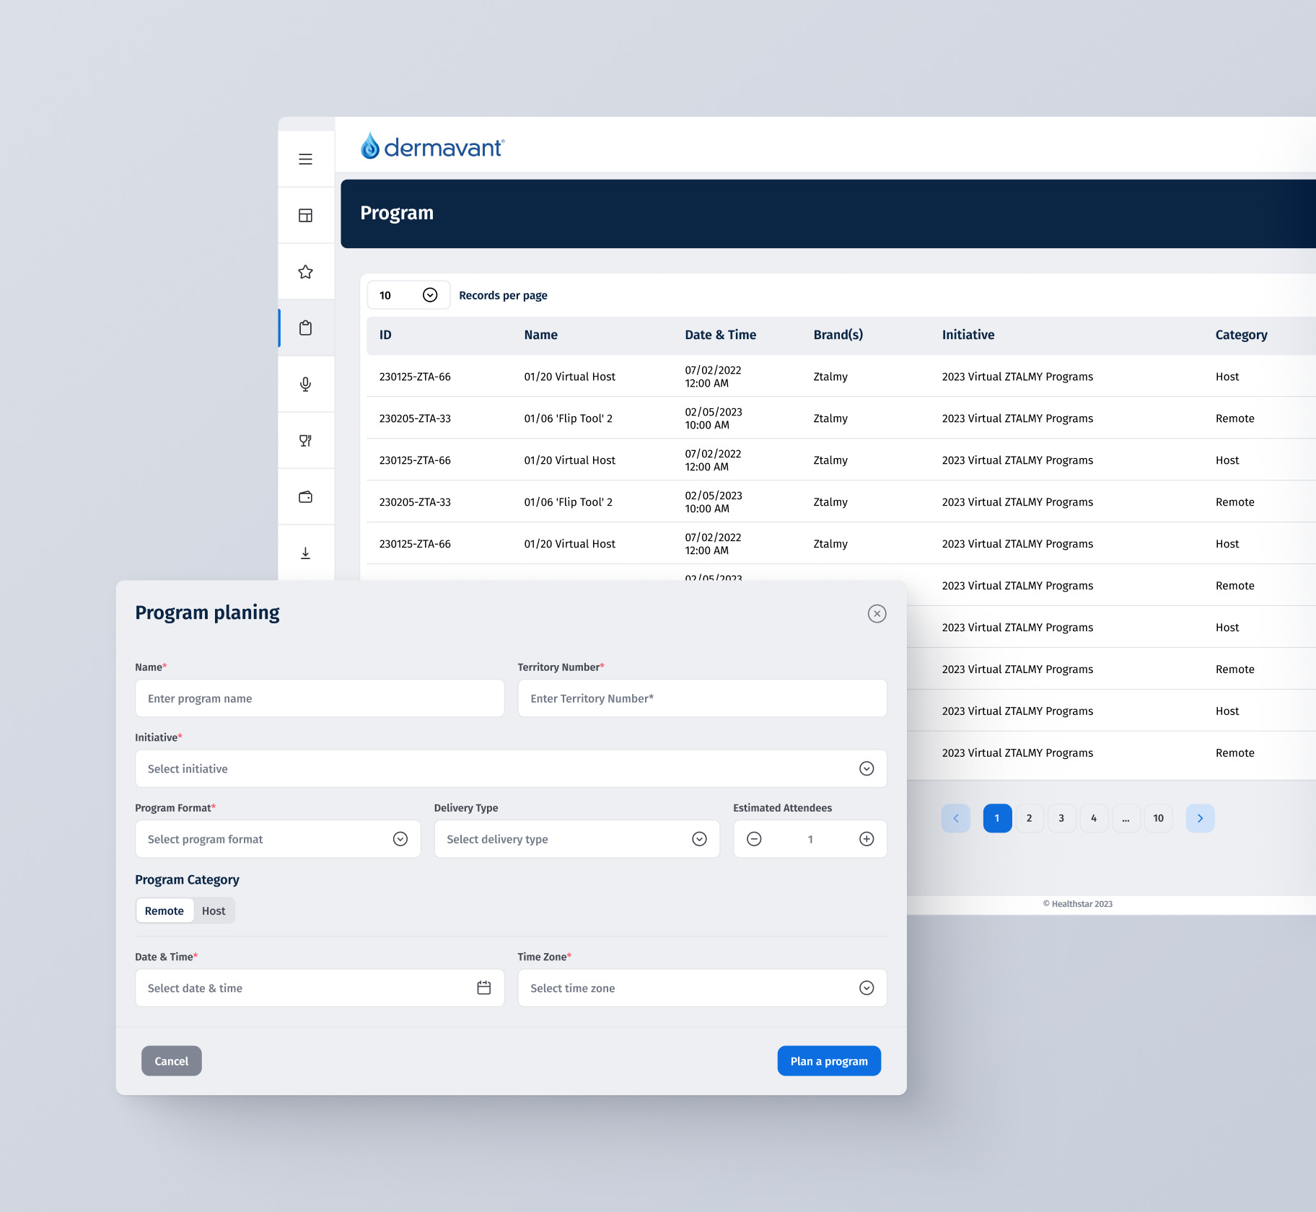Expand the Select initiative dropdown

[x=511, y=769]
